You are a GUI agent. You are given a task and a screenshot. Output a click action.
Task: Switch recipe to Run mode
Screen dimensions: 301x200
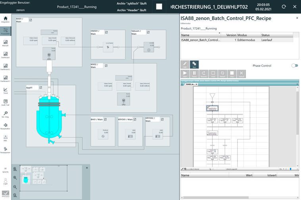tap(194, 65)
